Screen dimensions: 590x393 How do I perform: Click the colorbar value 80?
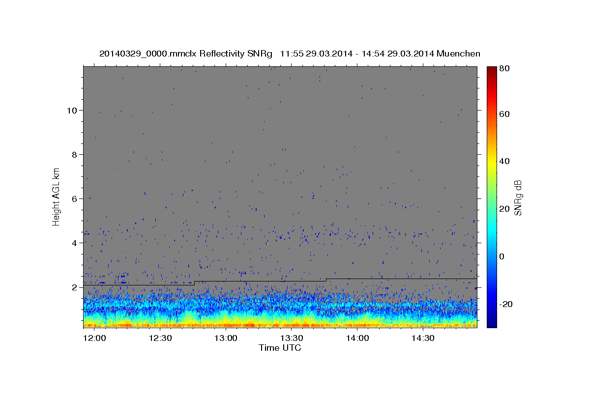(504, 69)
